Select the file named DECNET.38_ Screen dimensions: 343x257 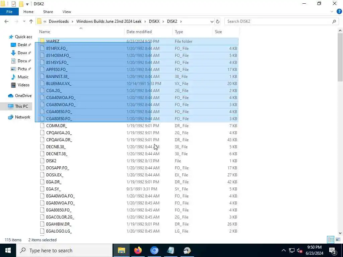point(57,154)
